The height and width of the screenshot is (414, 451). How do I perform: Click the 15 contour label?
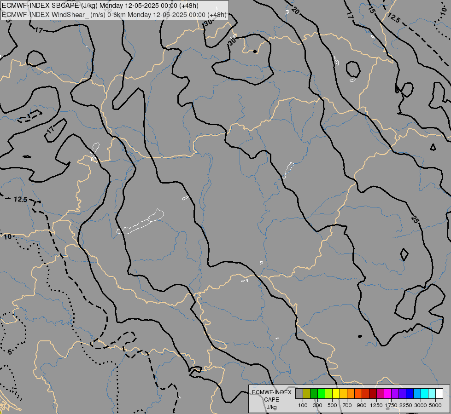point(371,10)
